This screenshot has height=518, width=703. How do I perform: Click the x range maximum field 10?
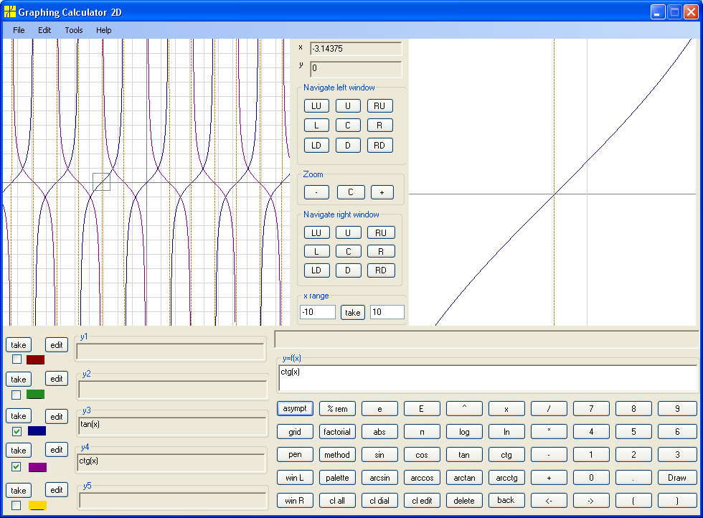387,312
